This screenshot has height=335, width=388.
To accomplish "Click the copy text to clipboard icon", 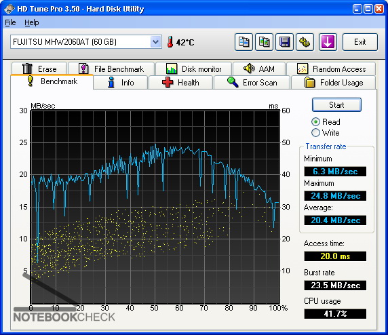I will tap(244, 42).
